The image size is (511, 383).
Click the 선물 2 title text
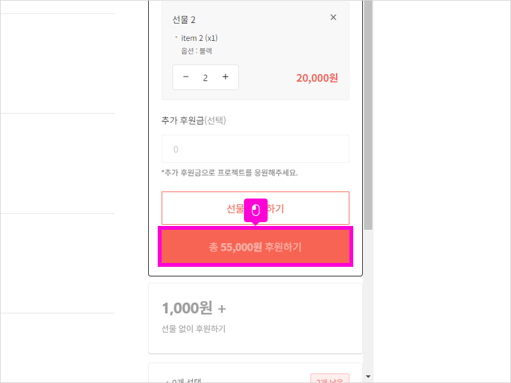click(184, 20)
